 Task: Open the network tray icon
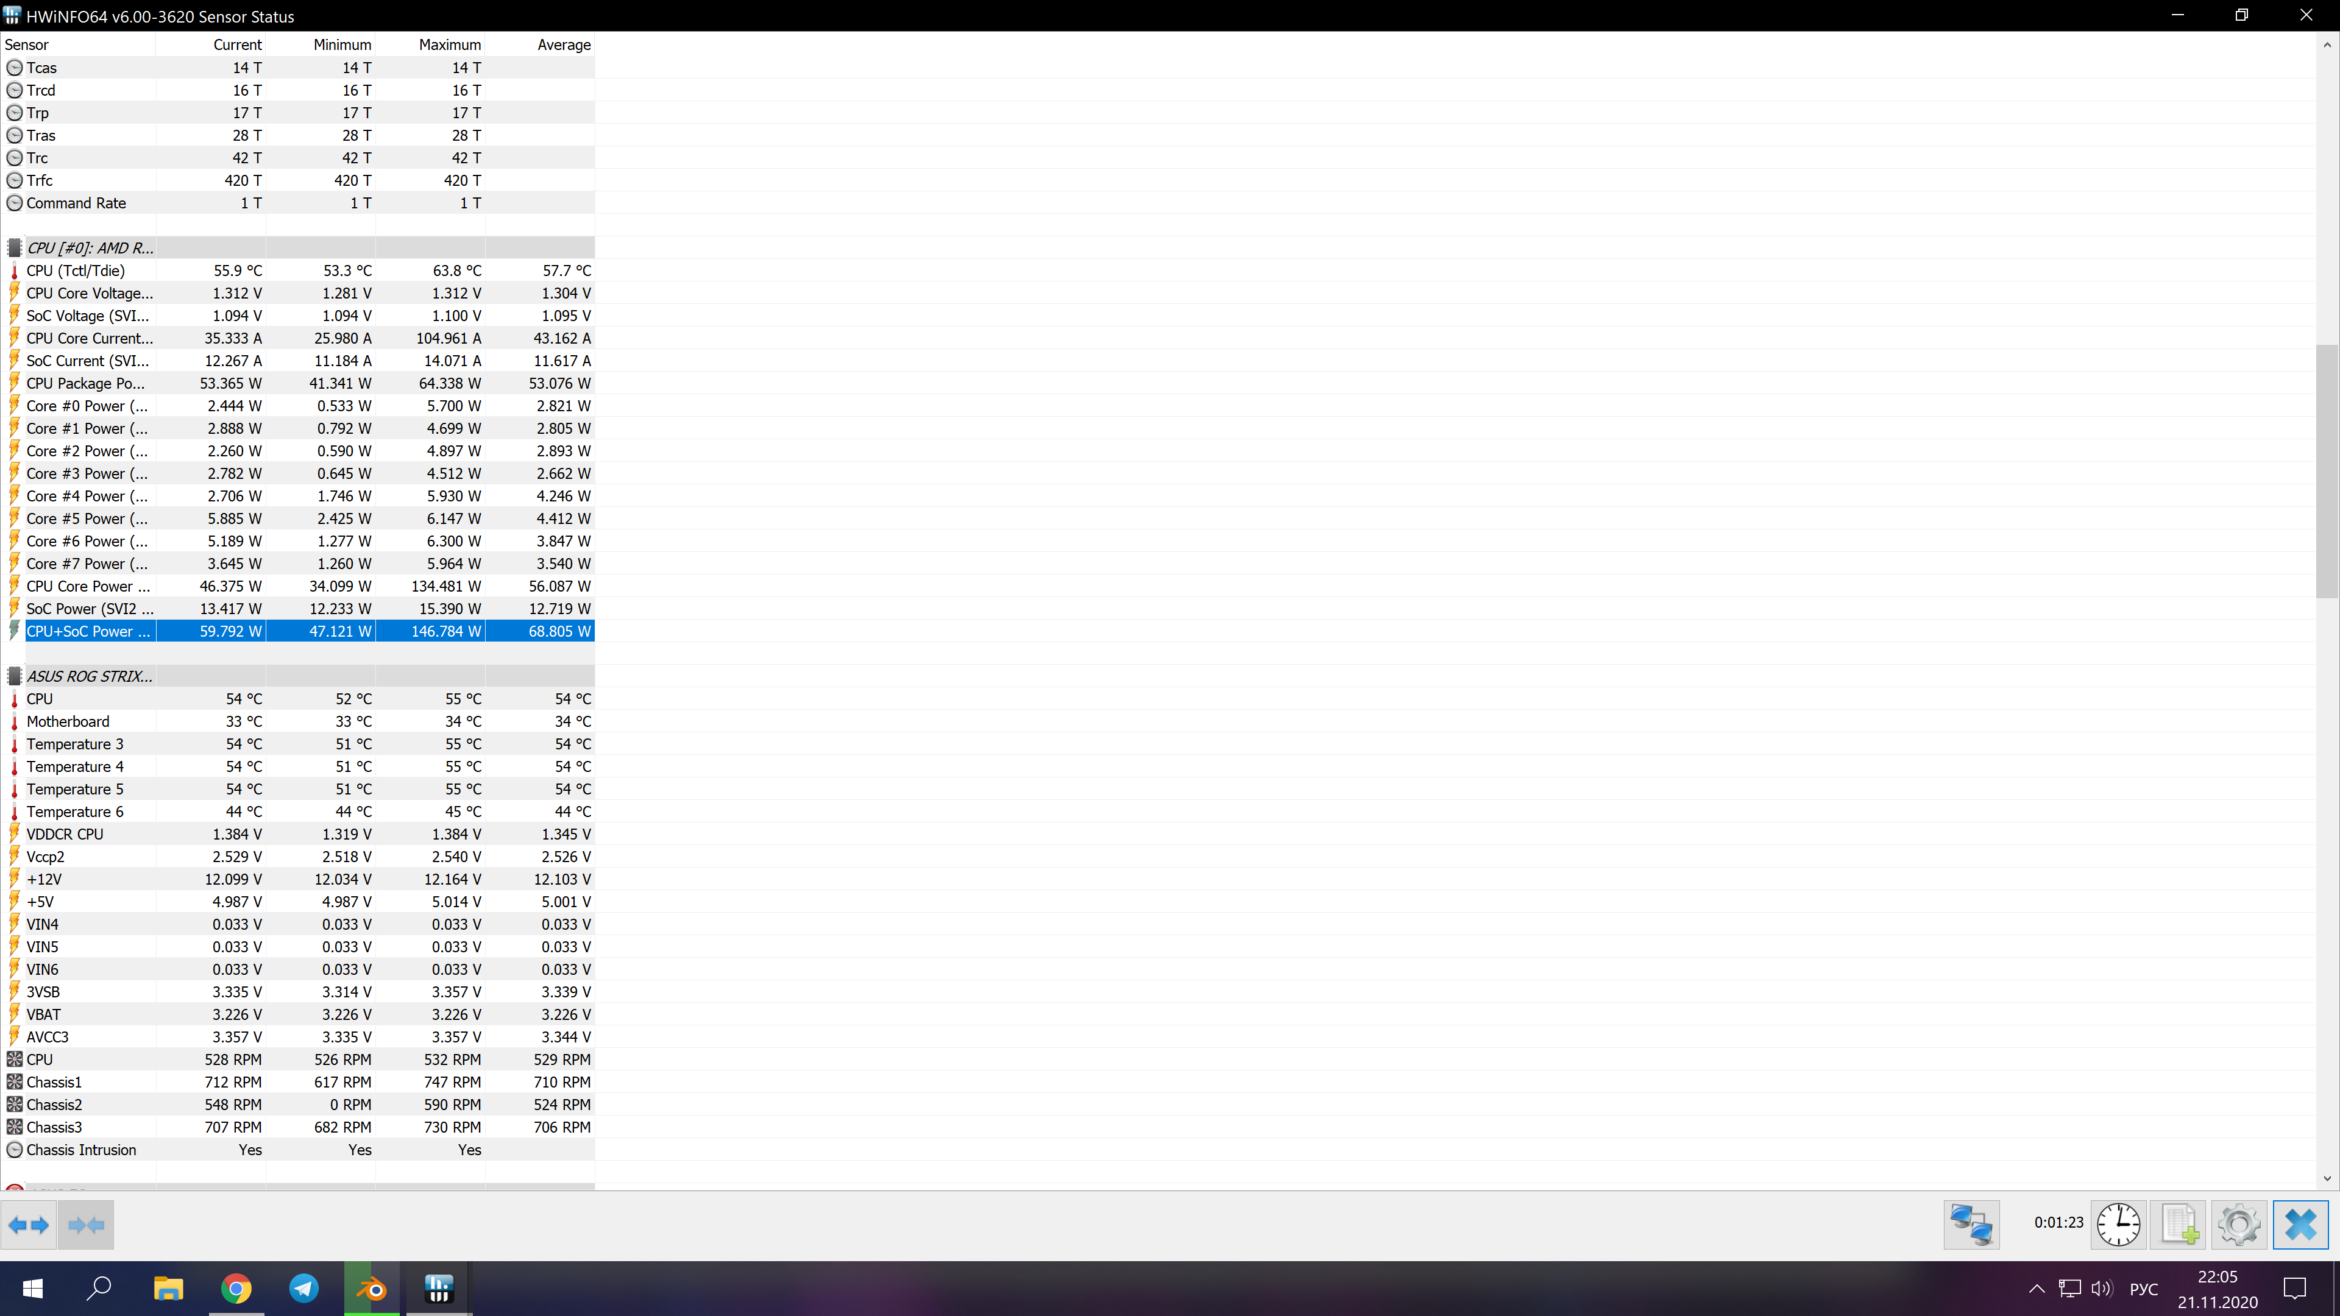2069,1288
